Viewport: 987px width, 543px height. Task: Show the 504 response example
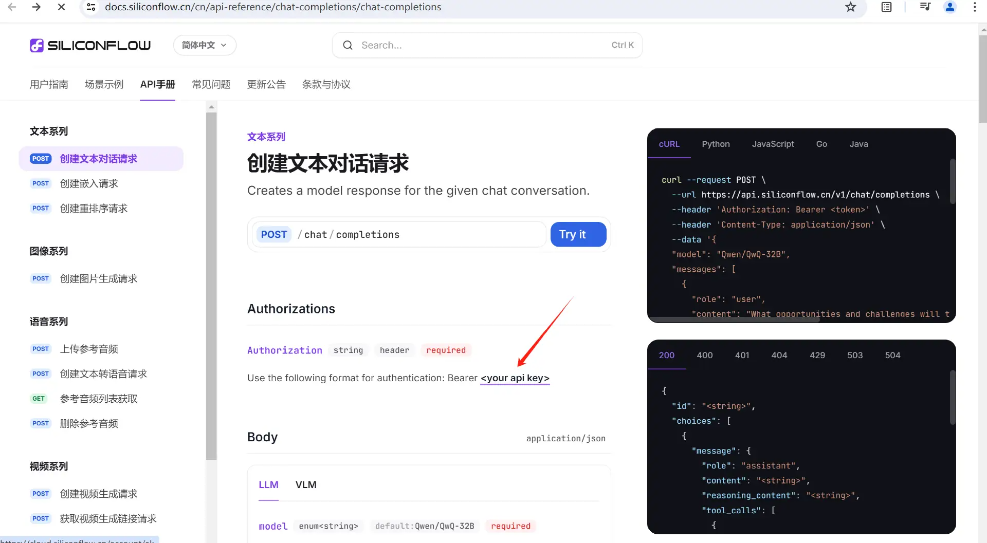tap(893, 355)
